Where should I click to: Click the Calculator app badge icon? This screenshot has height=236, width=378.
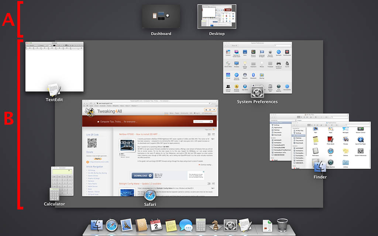click(55, 194)
